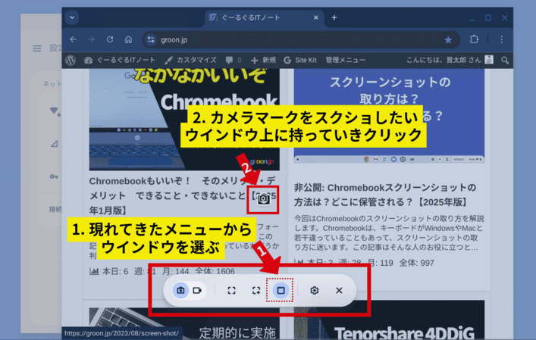Open WordPress logo admin menu
The height and width of the screenshot is (340, 536).
[71, 60]
